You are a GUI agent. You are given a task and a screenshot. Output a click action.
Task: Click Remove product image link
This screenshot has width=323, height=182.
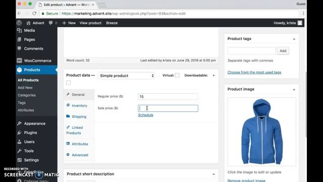[x=246, y=180]
